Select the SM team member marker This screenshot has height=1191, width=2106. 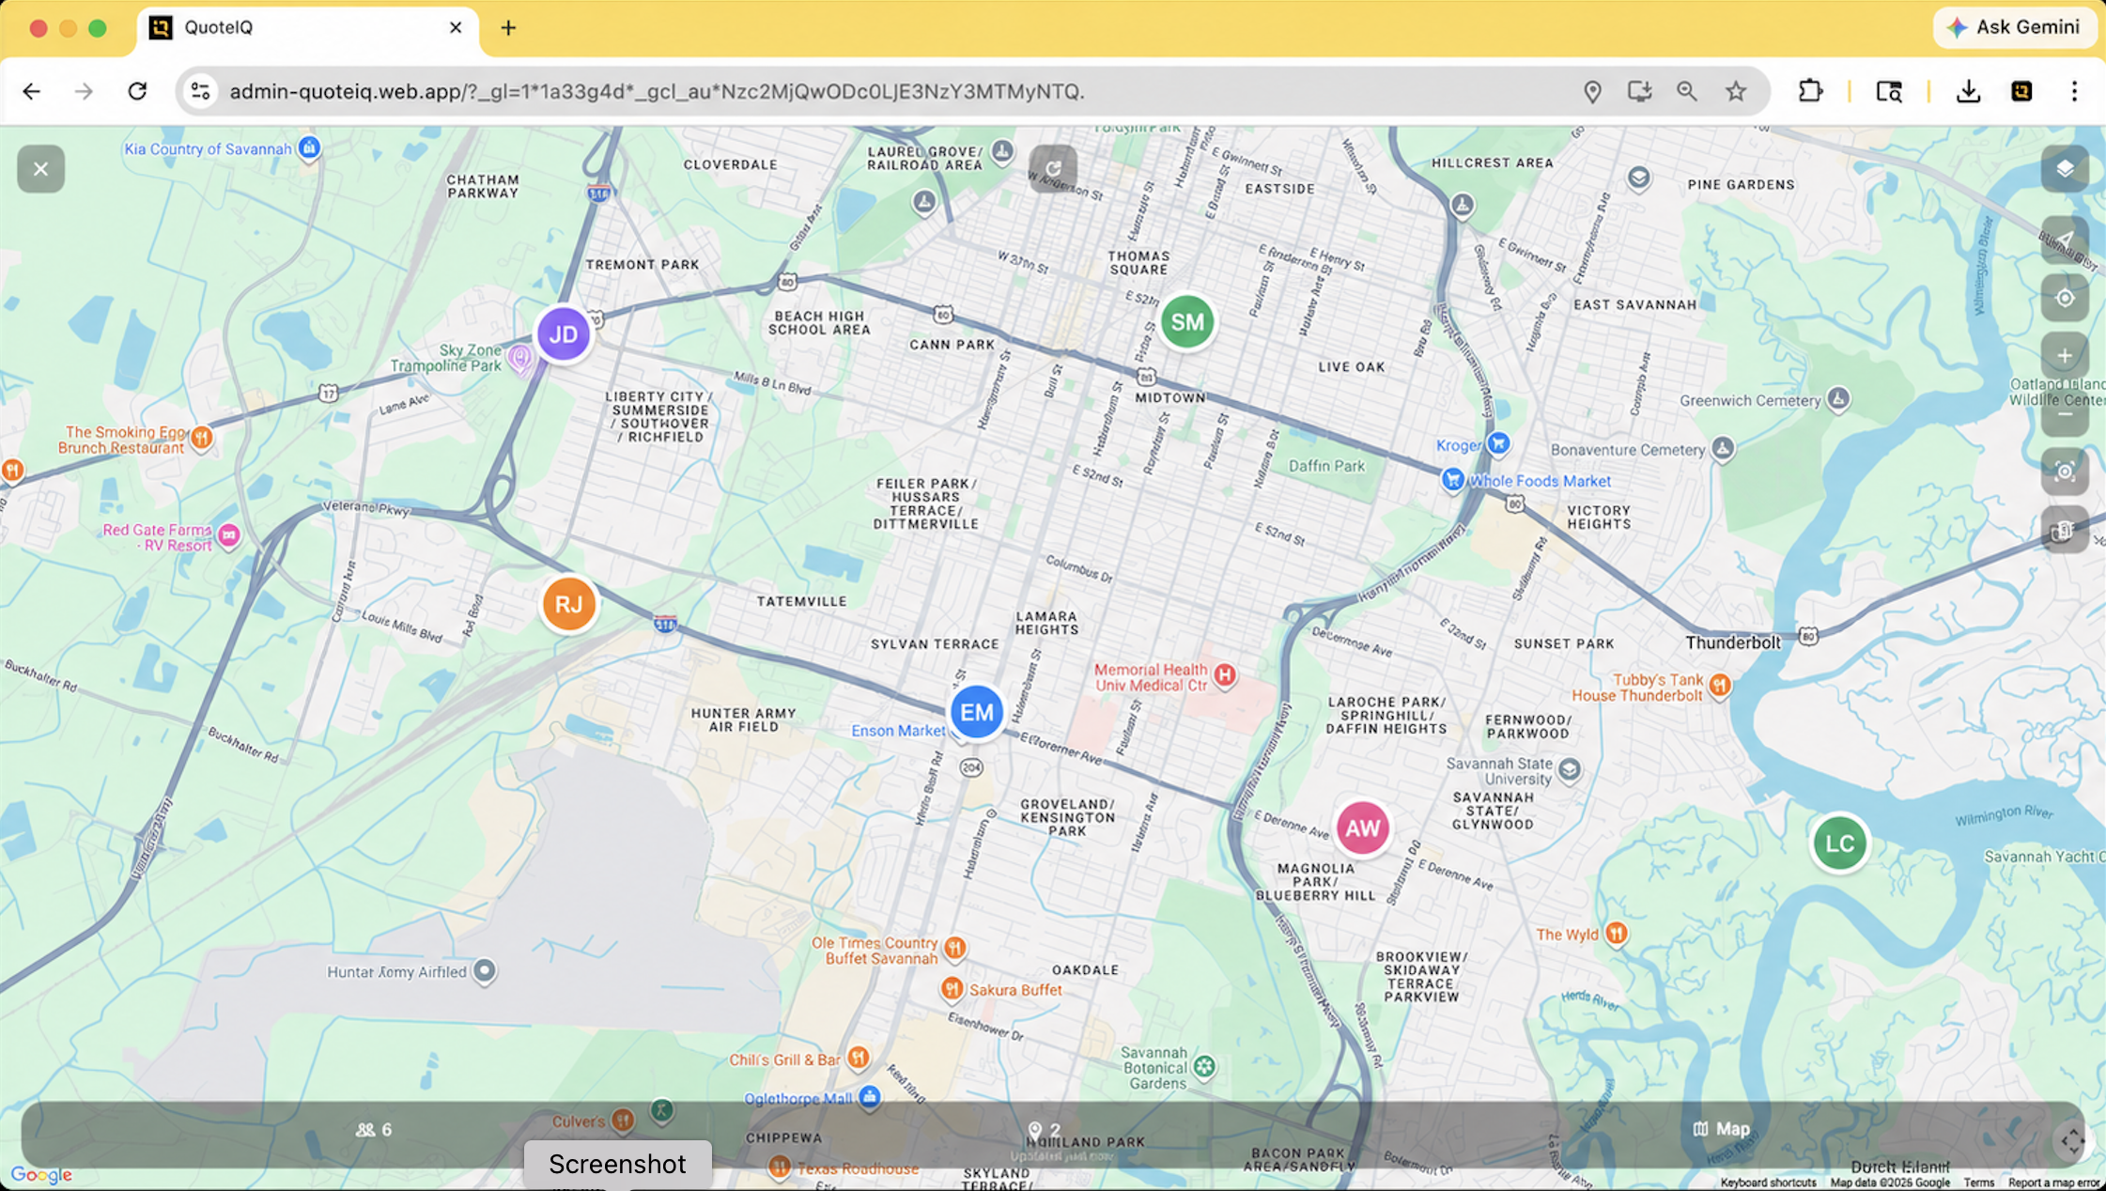[1187, 322]
